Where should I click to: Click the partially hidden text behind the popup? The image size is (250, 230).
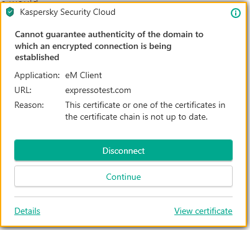point(20,1)
